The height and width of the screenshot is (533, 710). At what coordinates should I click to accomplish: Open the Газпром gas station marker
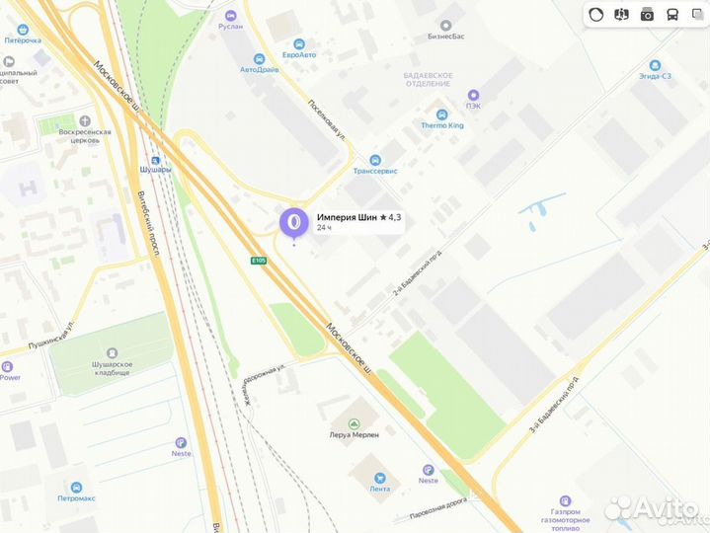[565, 500]
